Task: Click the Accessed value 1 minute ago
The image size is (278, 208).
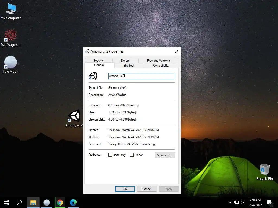Action: (132, 144)
